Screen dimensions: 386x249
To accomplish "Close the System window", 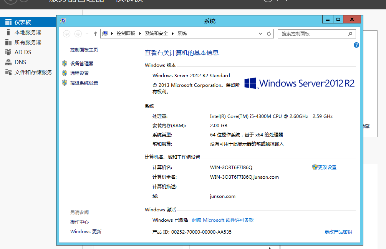I will coord(352,20).
